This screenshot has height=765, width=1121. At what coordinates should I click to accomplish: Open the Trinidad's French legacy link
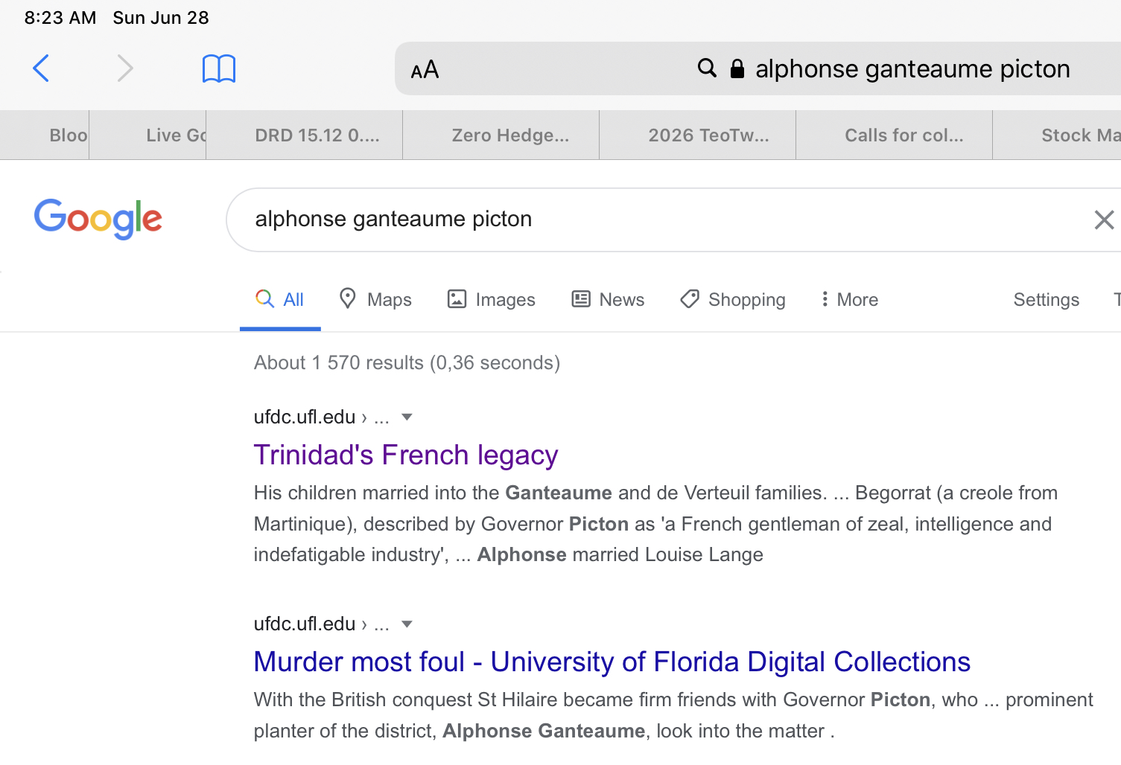(x=406, y=455)
